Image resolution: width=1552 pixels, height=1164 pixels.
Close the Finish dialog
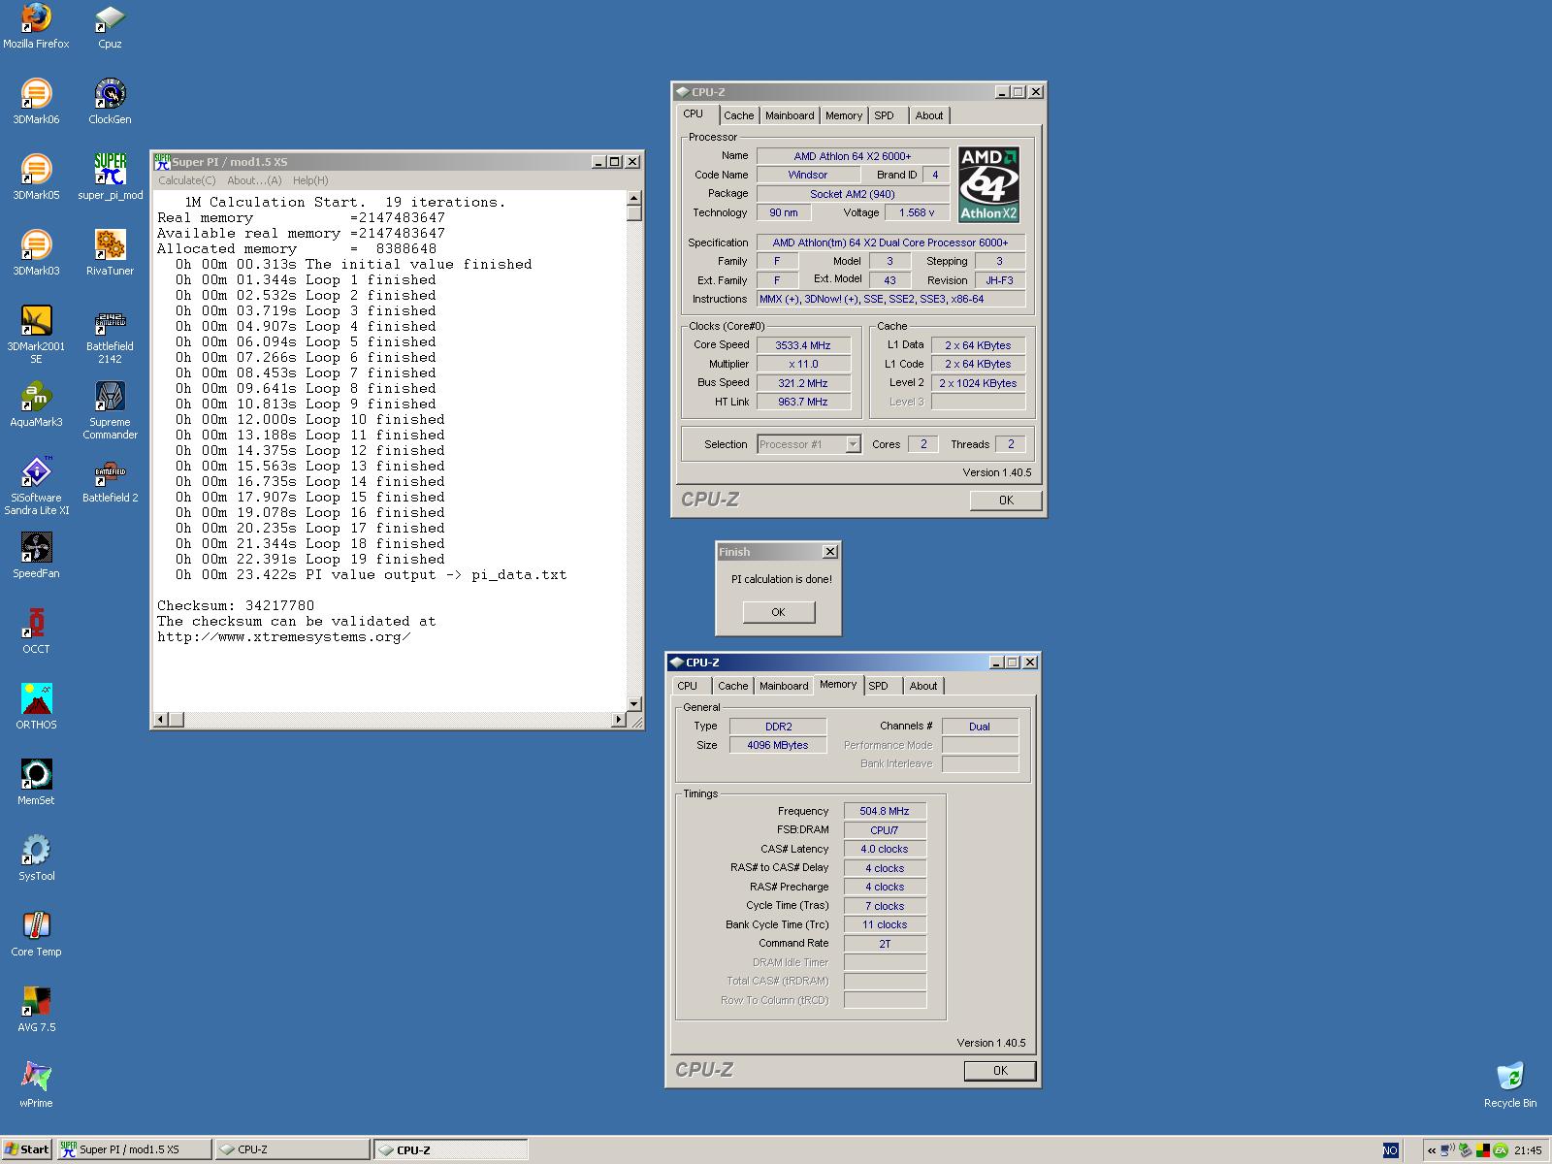tap(830, 552)
